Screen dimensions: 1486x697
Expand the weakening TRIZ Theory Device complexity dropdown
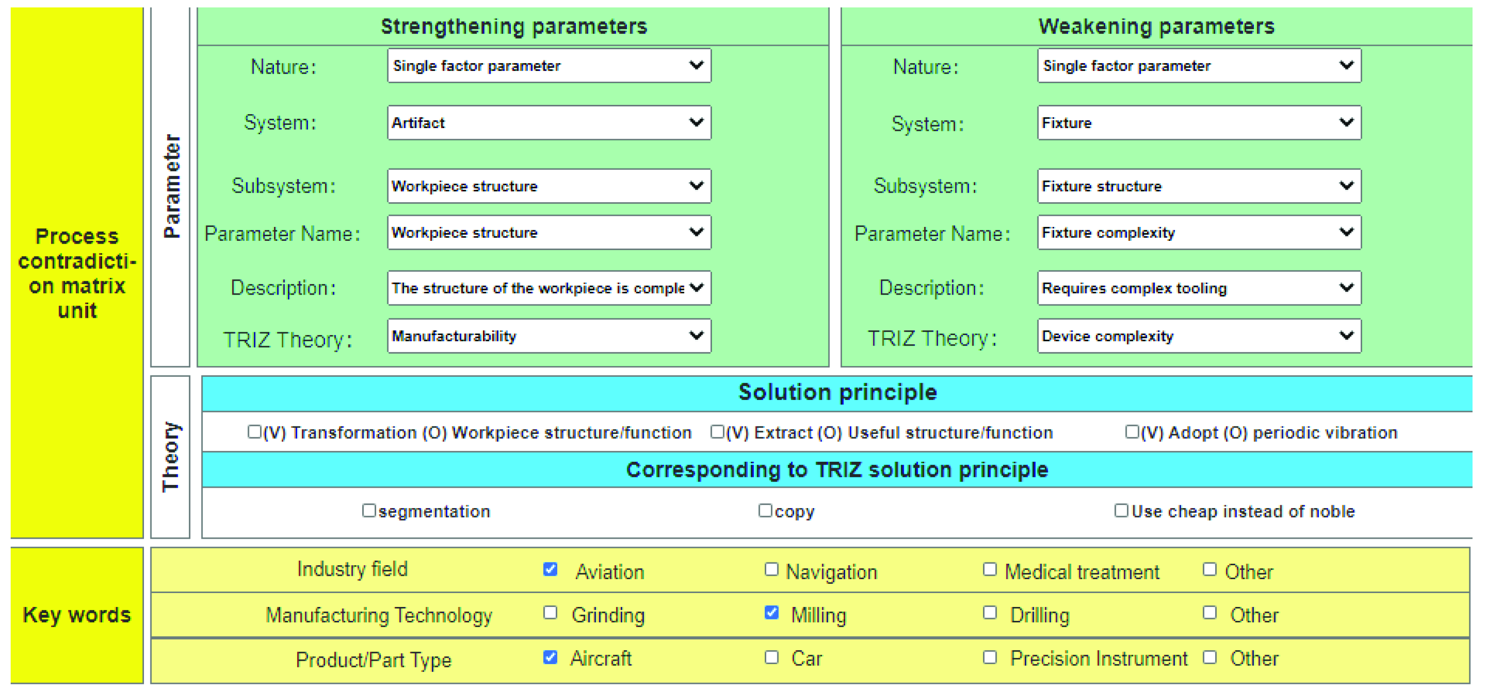click(x=1199, y=336)
